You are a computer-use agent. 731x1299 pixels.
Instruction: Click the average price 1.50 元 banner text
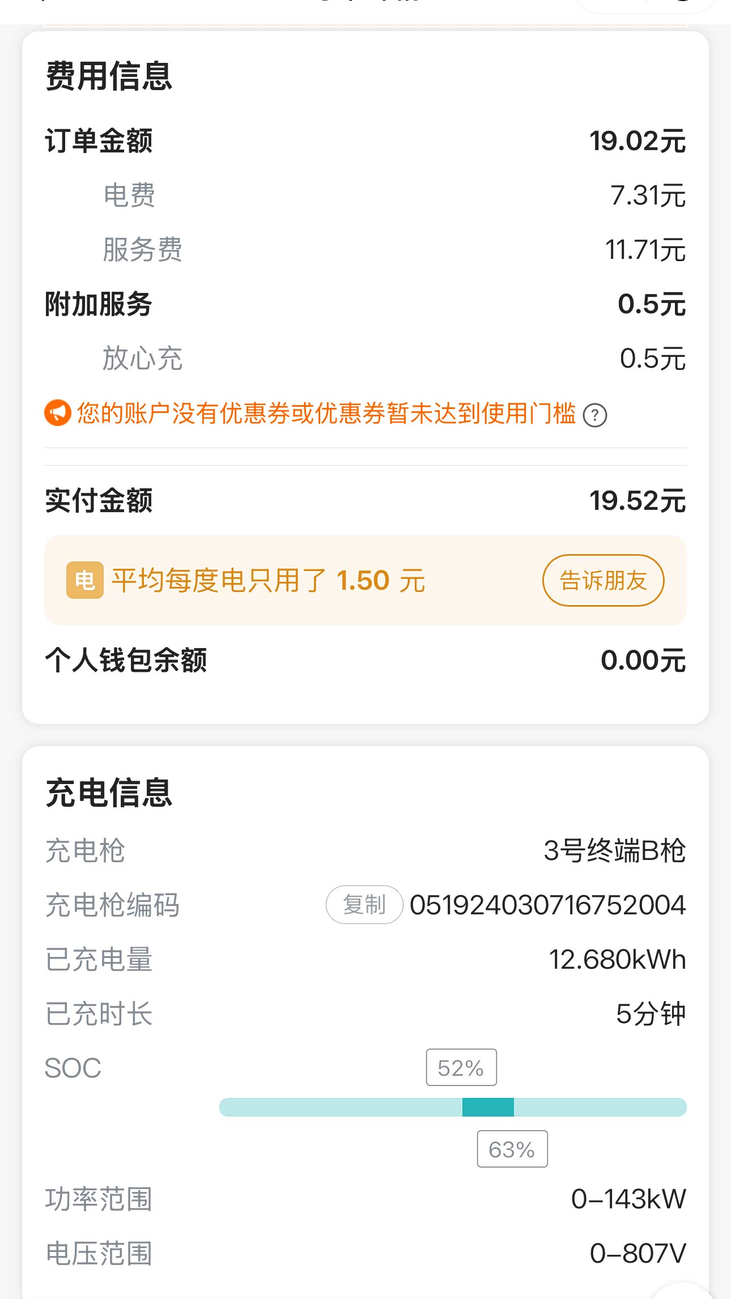tap(268, 581)
